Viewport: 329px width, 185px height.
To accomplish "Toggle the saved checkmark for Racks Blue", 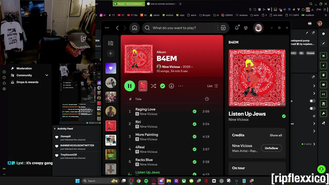I will point(195,162).
